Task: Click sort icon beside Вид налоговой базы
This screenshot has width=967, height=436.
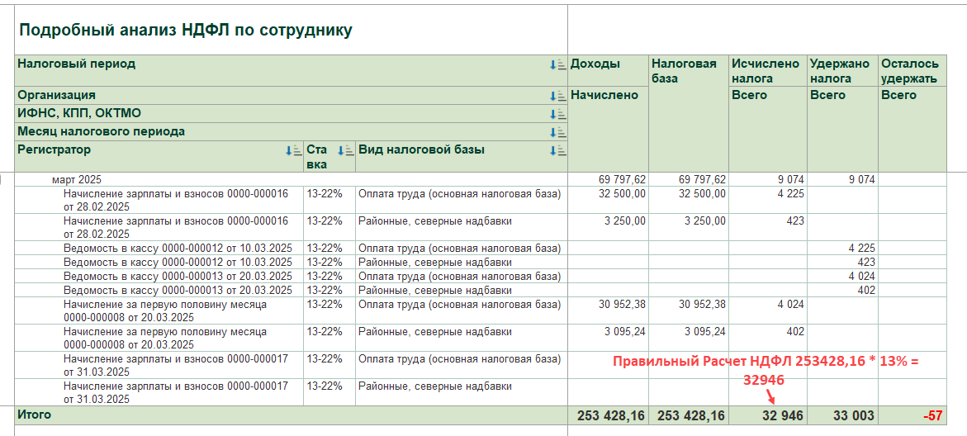Action: [557, 149]
